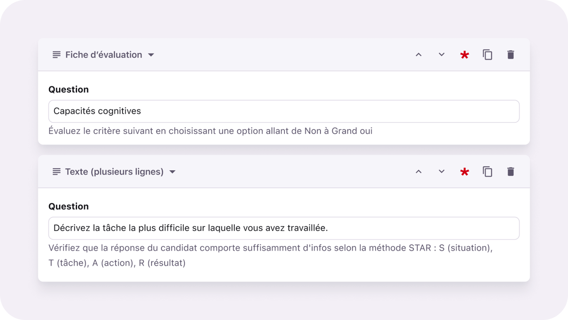The width and height of the screenshot is (568, 320).
Task: Open dropdown arrow next to Fiche d'évaluation
Action: (x=151, y=55)
